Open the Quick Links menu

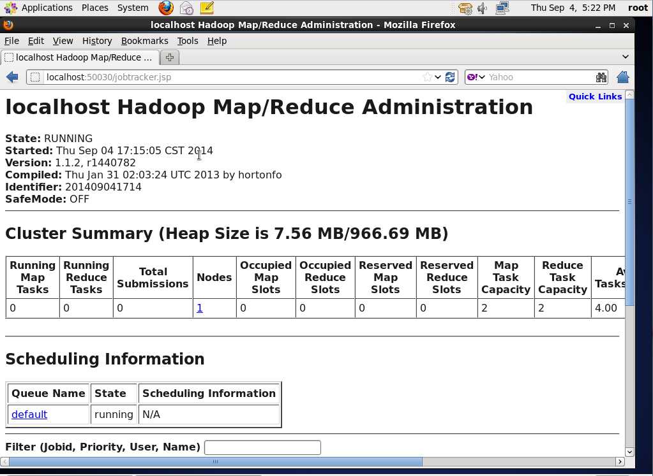tap(595, 96)
